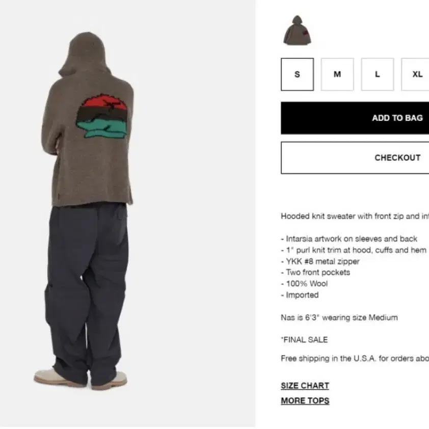The image size is (429, 429).
Task: Click the Free shipping in the U.S.A. text
Action: tap(355, 358)
